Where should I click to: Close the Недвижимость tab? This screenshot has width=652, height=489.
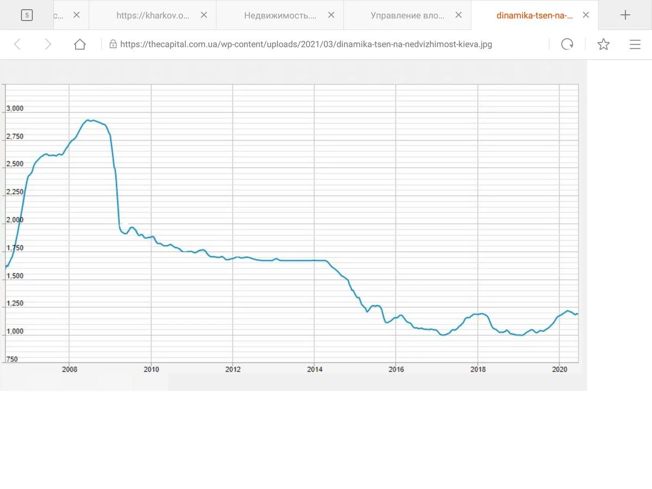tap(331, 15)
